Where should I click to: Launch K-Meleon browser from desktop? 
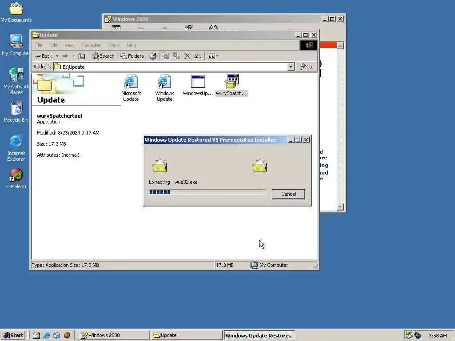tap(16, 178)
